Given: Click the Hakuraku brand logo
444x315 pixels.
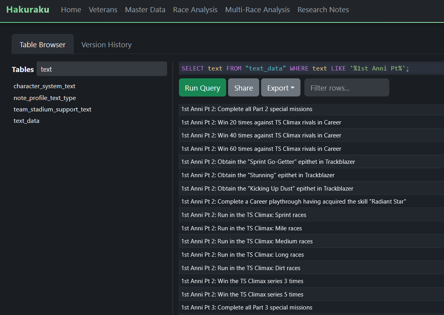Looking at the screenshot, I should click(x=28, y=9).
